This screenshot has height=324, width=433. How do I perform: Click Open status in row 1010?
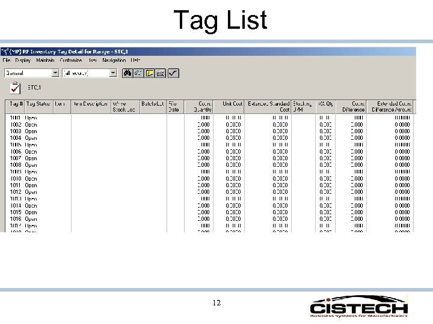pyautogui.click(x=31, y=179)
